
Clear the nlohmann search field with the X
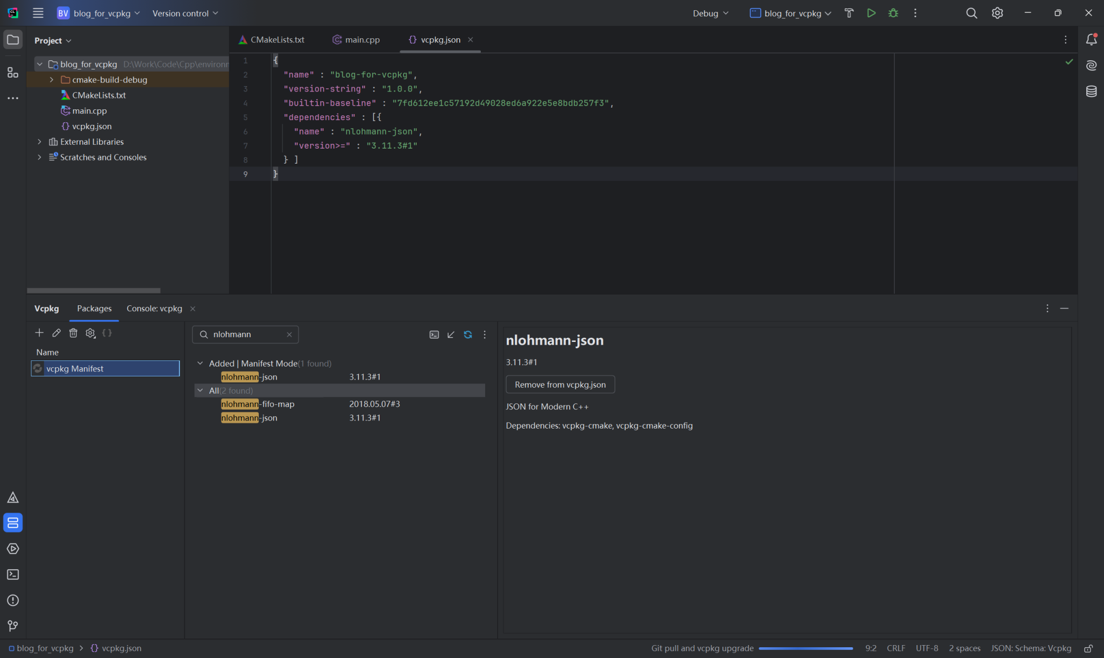point(289,334)
